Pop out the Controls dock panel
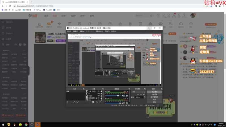Screen dimensions: 226x127 (x=162, y=89)
